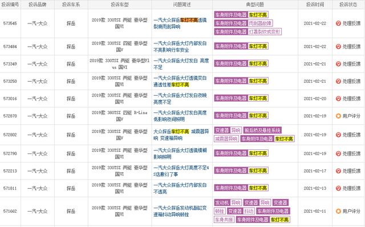Open complaint link 大众探岳车灯不亮 减震器异响

(x=181, y=135)
